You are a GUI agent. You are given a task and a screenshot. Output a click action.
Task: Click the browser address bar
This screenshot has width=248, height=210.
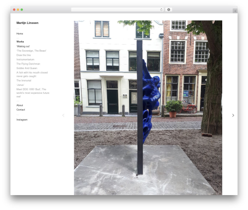117,10
